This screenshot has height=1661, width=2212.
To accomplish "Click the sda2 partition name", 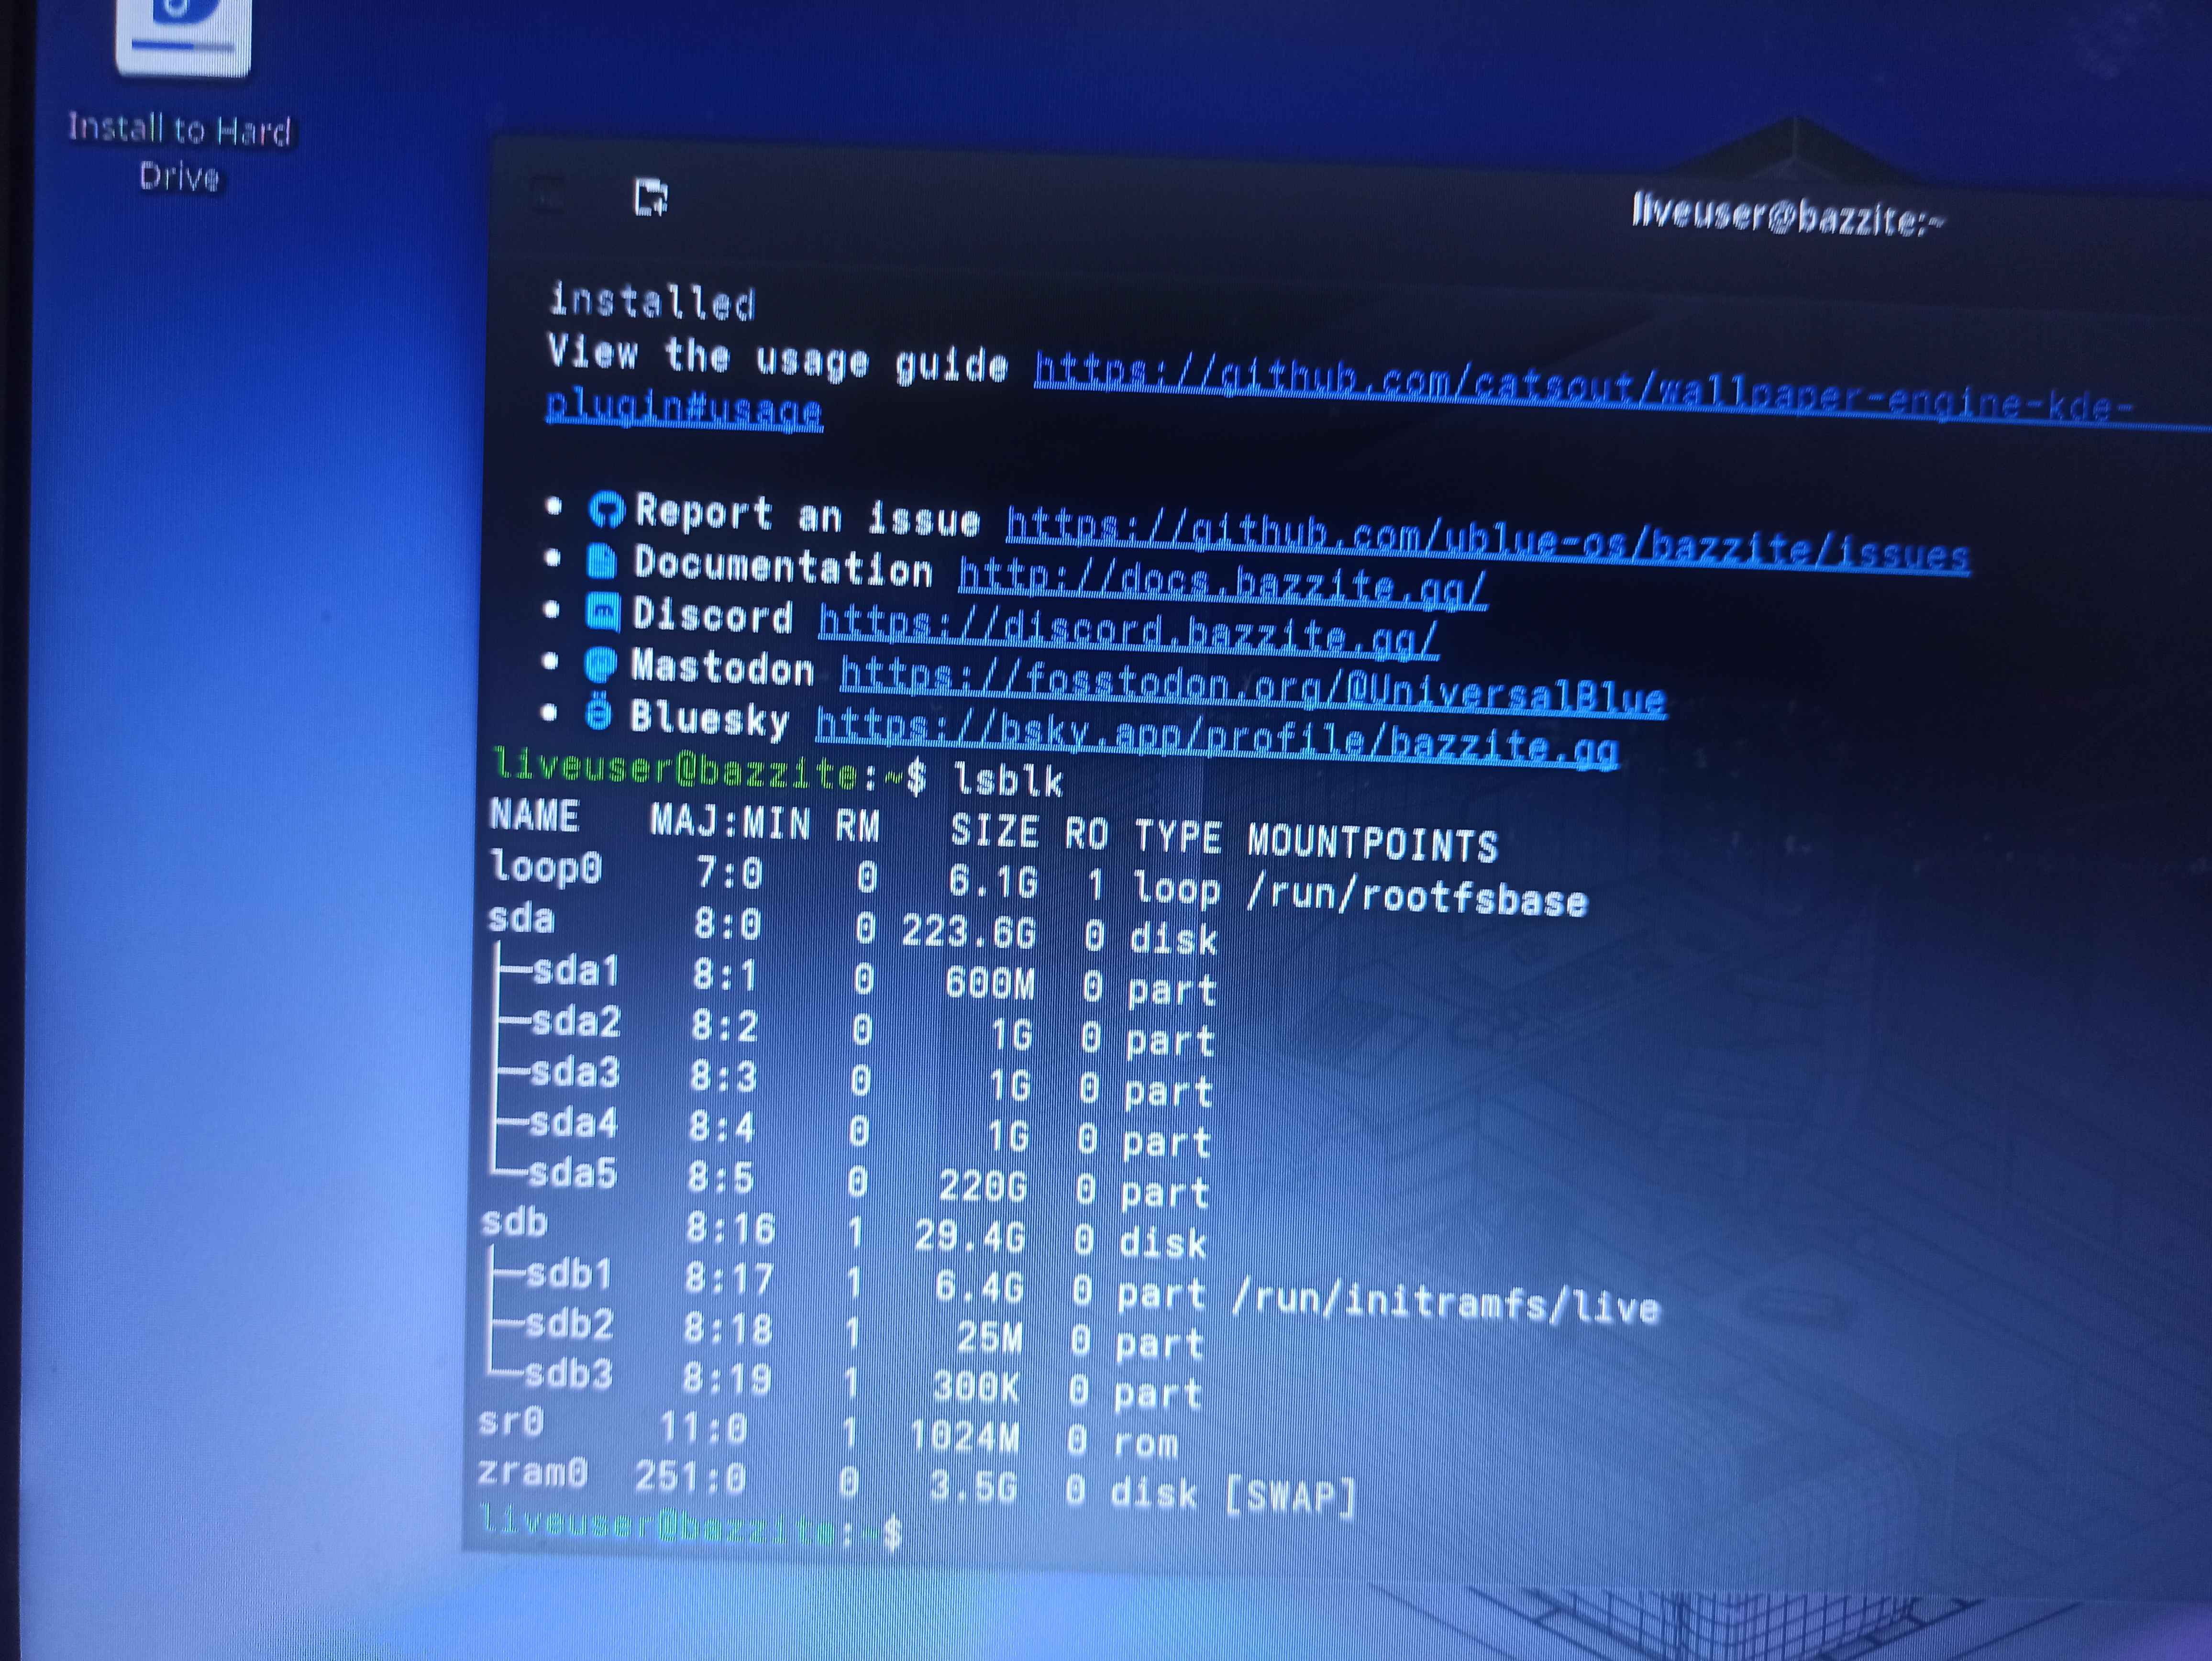I will (575, 1020).
